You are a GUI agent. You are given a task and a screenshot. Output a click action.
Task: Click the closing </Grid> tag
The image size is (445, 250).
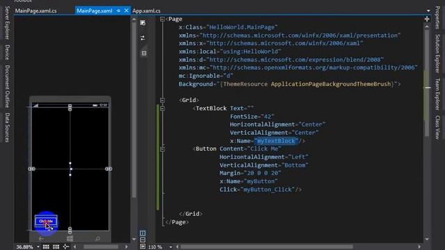191,214
